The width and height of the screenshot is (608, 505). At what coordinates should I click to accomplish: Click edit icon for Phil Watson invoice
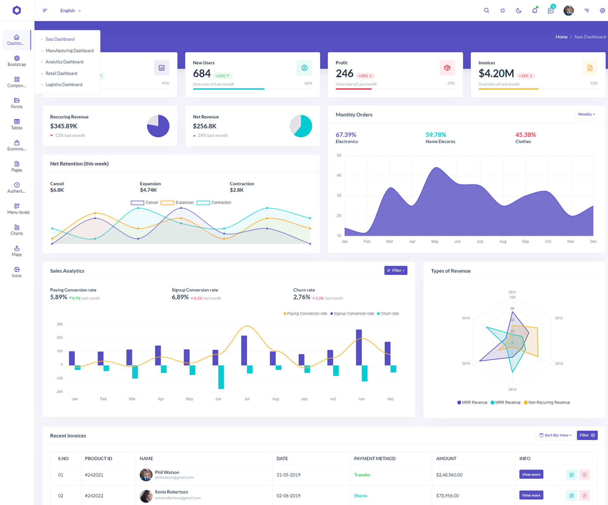click(571, 475)
